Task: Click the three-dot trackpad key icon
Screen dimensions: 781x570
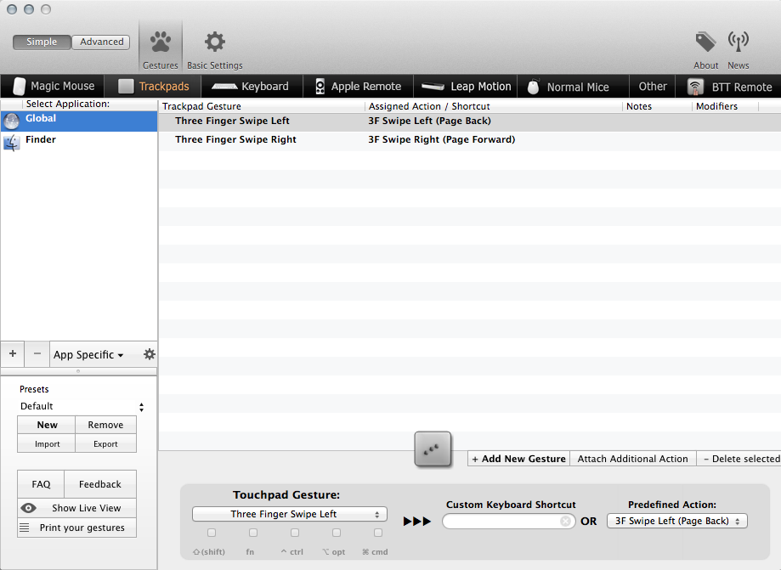Action: [x=433, y=449]
